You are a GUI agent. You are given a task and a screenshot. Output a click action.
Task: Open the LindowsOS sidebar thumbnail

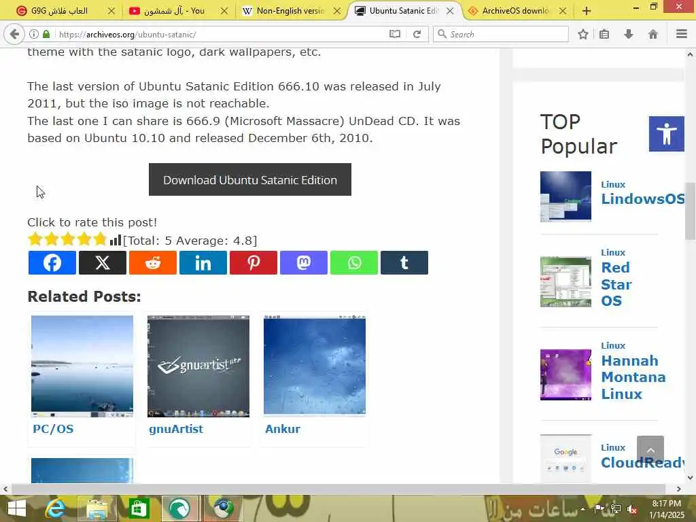pyautogui.click(x=565, y=196)
